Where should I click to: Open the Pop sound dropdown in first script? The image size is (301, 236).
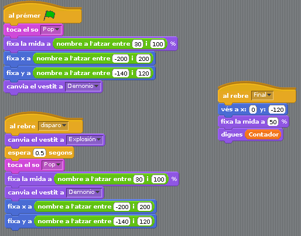tap(51, 30)
